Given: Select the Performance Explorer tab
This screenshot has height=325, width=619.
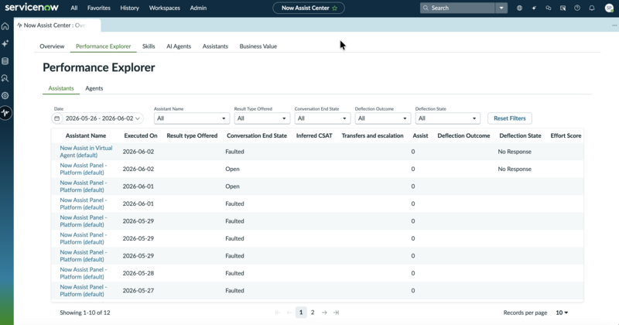Looking at the screenshot, I should [104, 46].
